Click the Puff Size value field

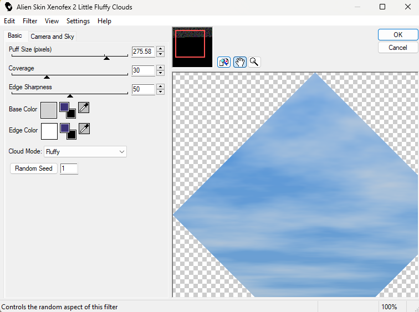(143, 52)
